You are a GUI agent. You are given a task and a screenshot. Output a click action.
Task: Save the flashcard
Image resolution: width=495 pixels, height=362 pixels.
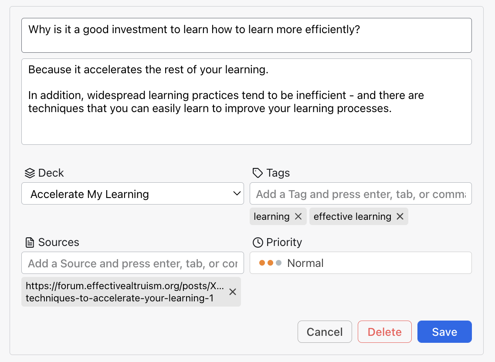tap(444, 332)
